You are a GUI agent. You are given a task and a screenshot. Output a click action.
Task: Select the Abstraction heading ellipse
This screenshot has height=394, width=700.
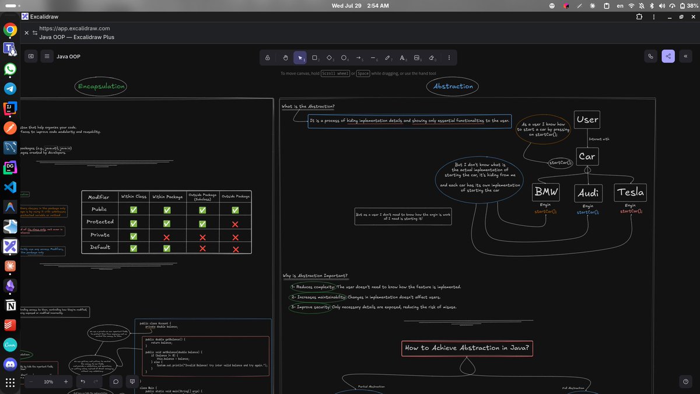(x=453, y=86)
